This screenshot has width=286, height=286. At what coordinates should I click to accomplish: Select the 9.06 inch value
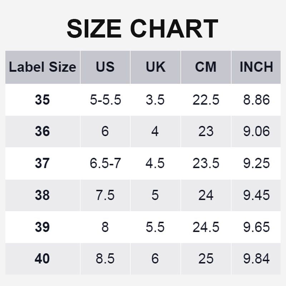(256, 132)
